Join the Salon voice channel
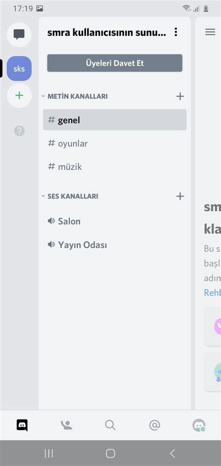221x466 pixels. pyautogui.click(x=115, y=221)
